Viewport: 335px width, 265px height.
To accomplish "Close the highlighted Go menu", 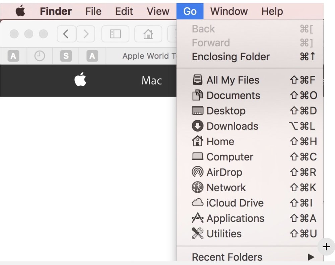I will 190,11.
